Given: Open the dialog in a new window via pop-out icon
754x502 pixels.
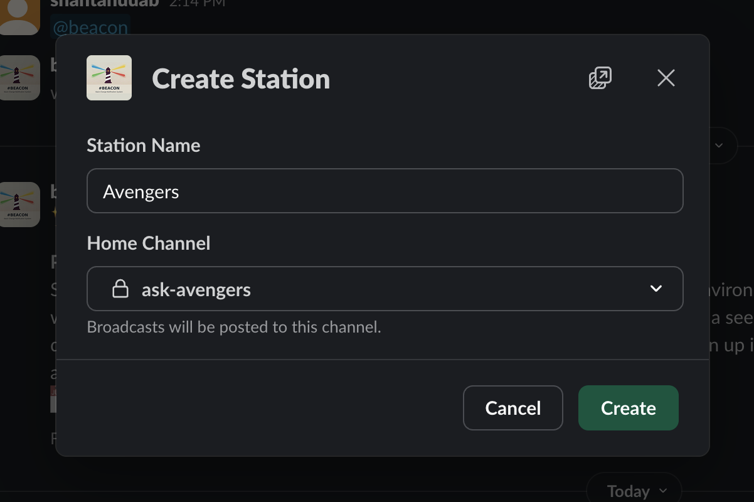Looking at the screenshot, I should point(600,78).
